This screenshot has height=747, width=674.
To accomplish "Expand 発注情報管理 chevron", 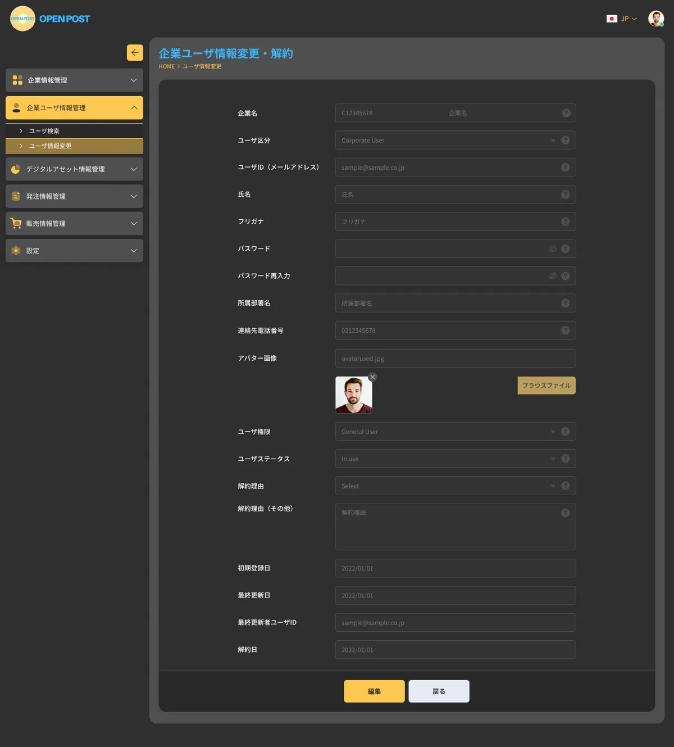I will 134,196.
